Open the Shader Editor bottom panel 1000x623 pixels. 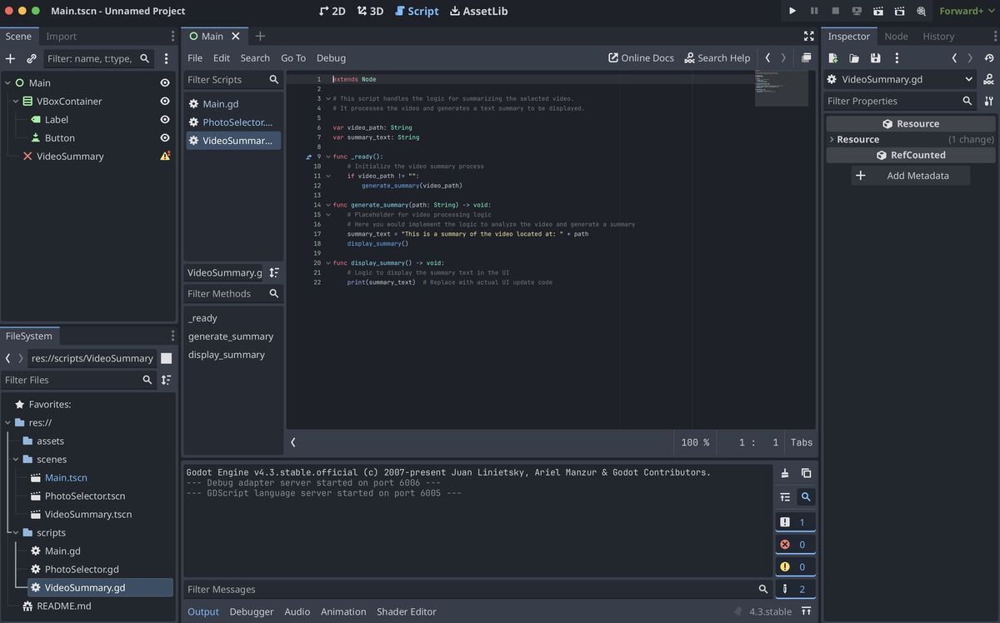(x=406, y=611)
